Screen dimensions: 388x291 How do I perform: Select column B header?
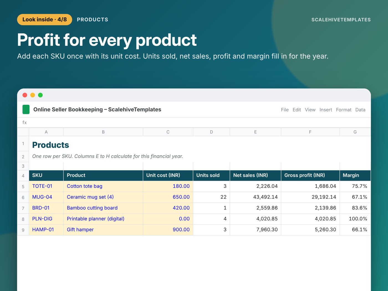pyautogui.click(x=103, y=132)
